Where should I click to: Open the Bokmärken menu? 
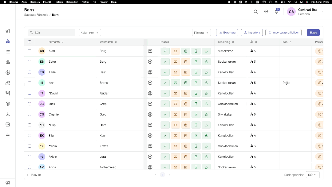[x=72, y=2]
